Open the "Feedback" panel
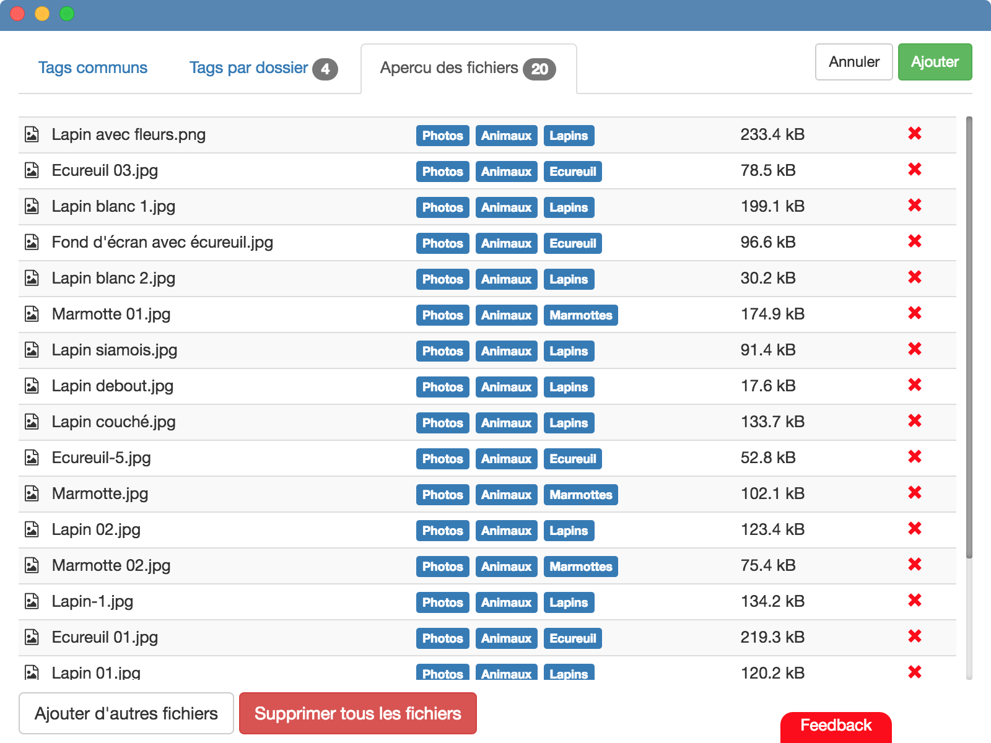This screenshot has height=743, width=991. coord(836,725)
